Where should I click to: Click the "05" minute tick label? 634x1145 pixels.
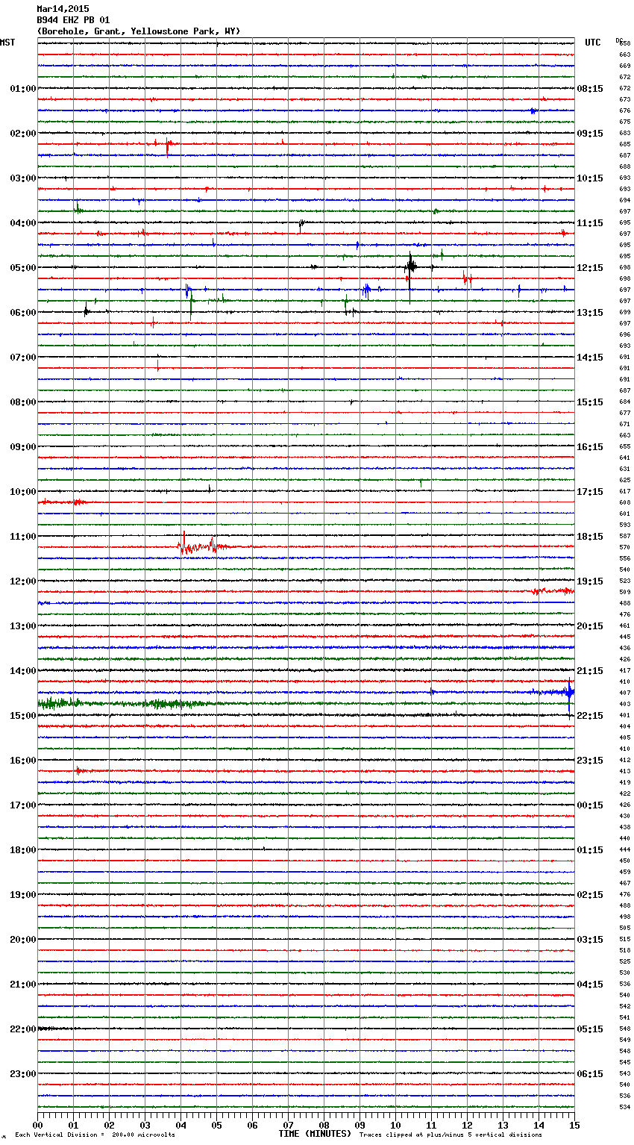pos(216,1125)
